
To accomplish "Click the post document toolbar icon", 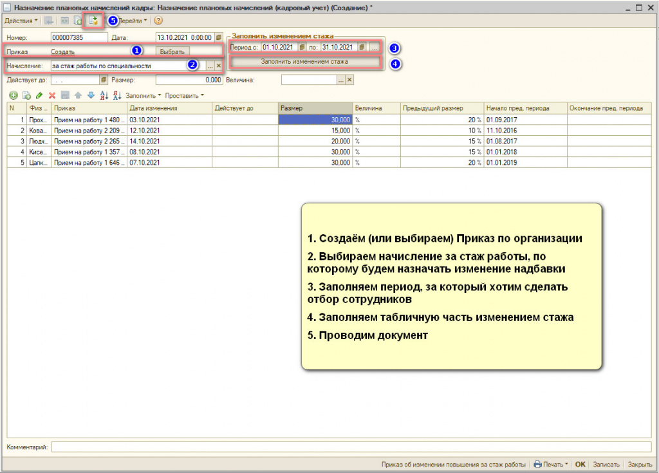I will click(93, 21).
